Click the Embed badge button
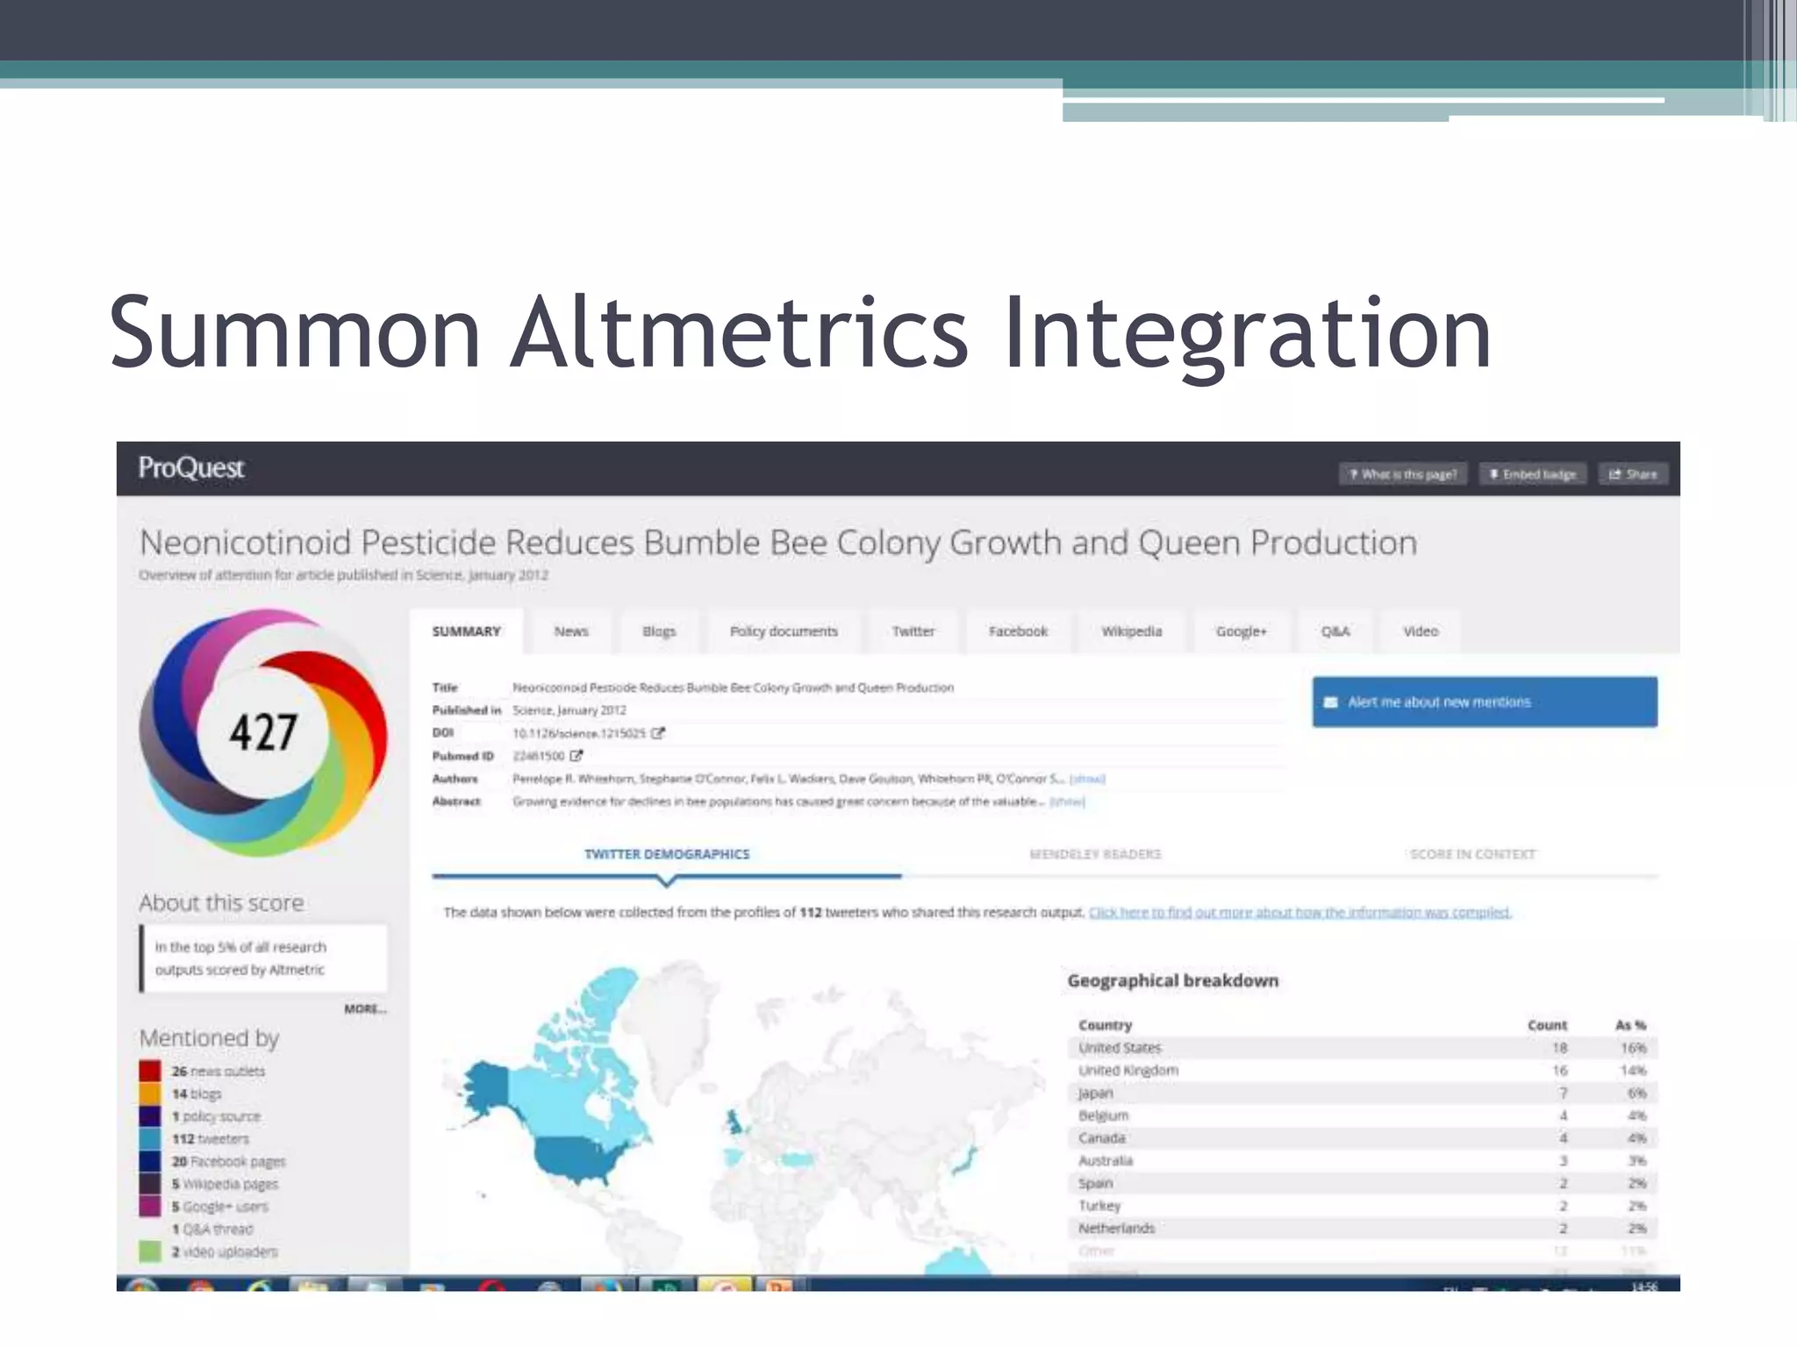The height and width of the screenshot is (1347, 1797). [x=1533, y=474]
